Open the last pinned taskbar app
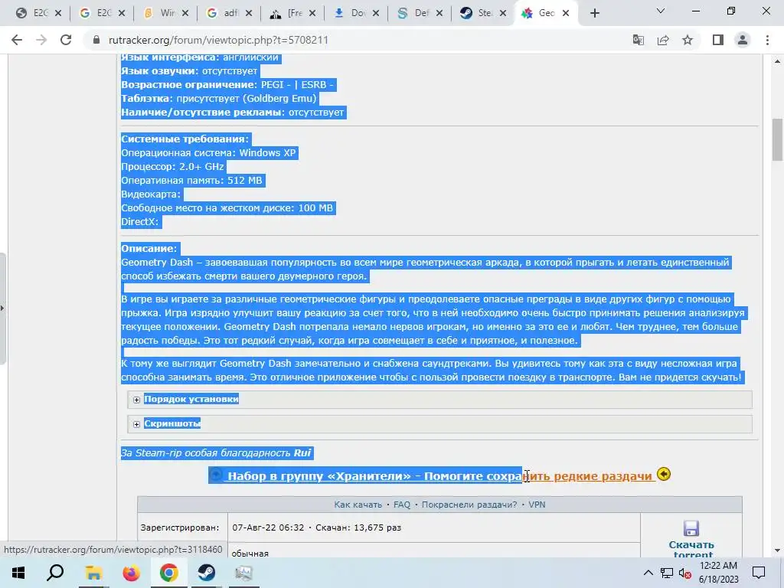Screen dimensions: 784x588 243,573
